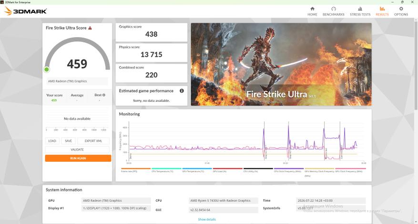Click the Physics score value 13 715

[x=152, y=55]
